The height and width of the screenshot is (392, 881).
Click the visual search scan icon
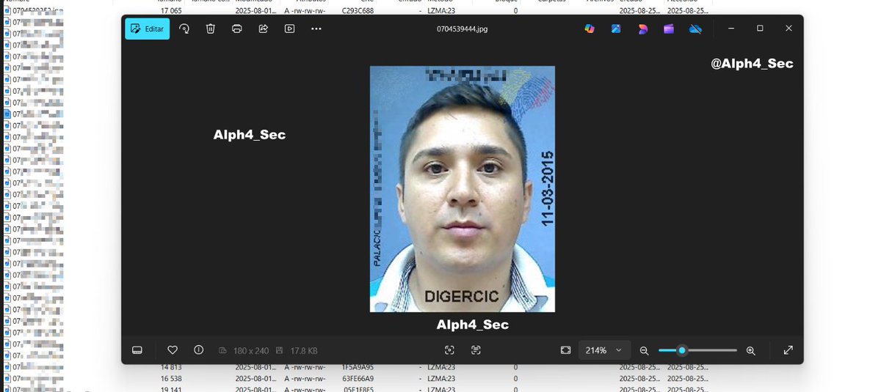(449, 350)
